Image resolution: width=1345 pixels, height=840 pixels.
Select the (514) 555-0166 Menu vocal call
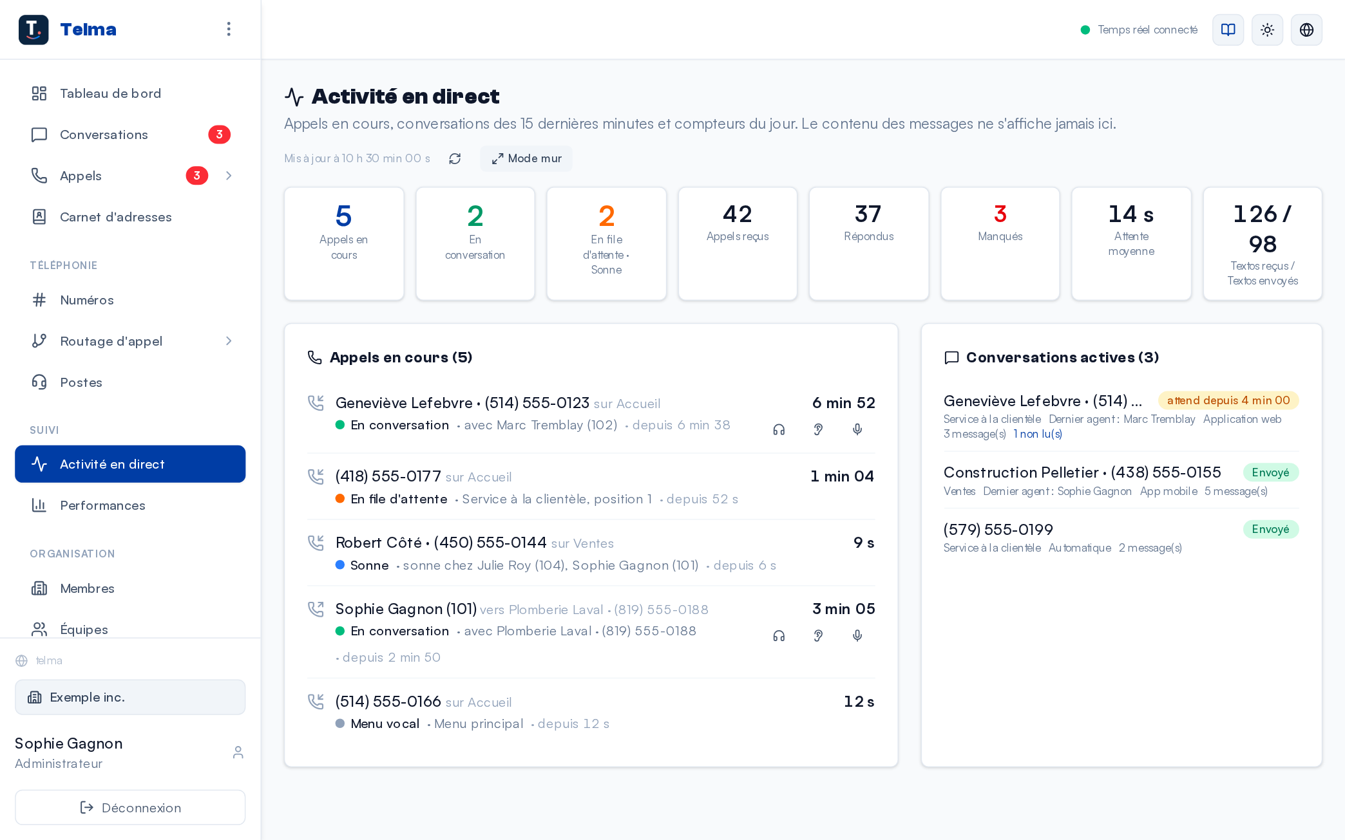click(x=591, y=712)
